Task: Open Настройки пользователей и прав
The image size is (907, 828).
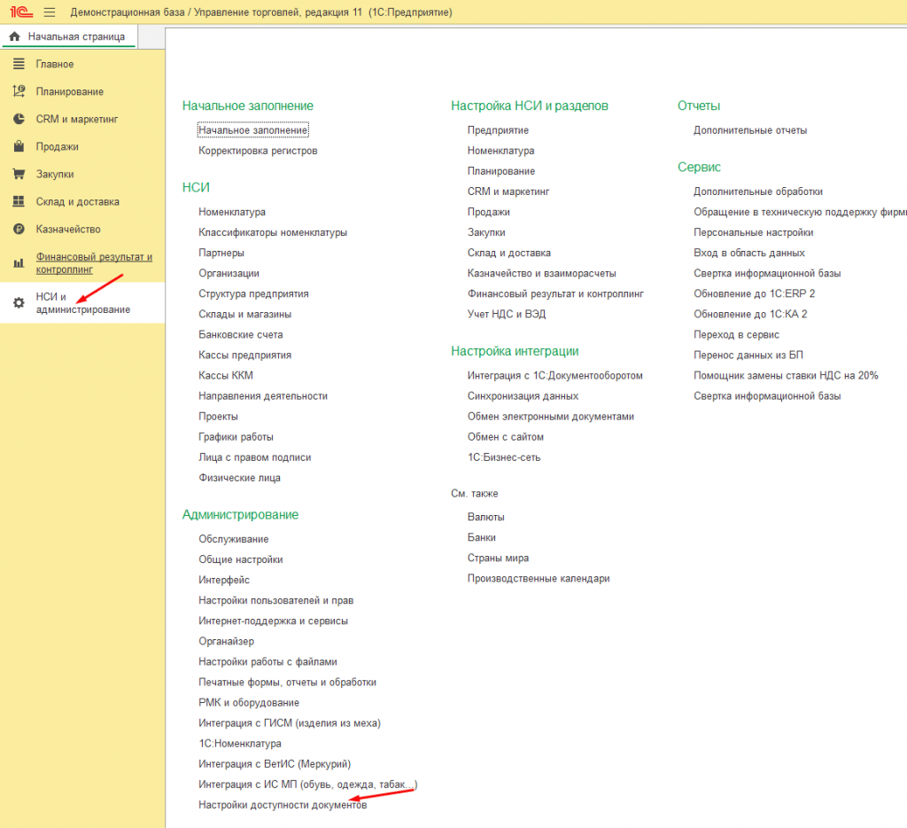Action: 276,600
